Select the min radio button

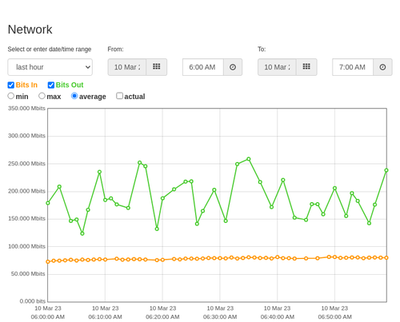click(11, 96)
